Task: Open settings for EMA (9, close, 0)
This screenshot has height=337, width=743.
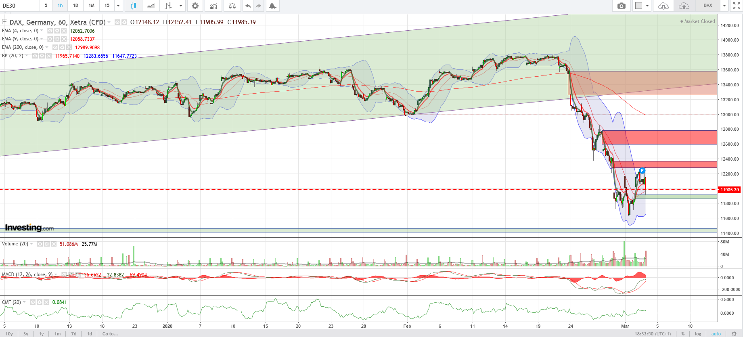Action: 57,39
